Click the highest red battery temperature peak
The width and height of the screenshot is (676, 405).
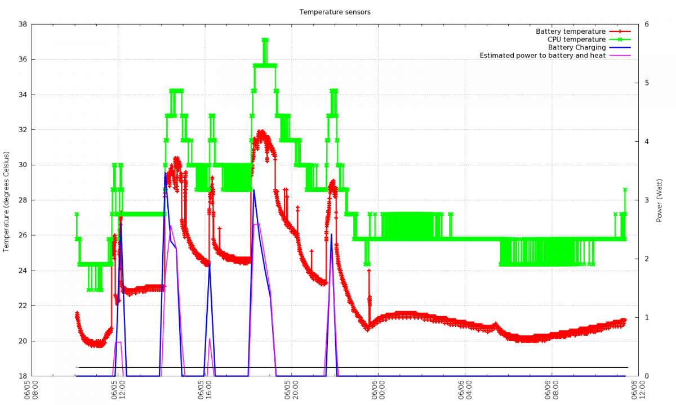coord(261,132)
